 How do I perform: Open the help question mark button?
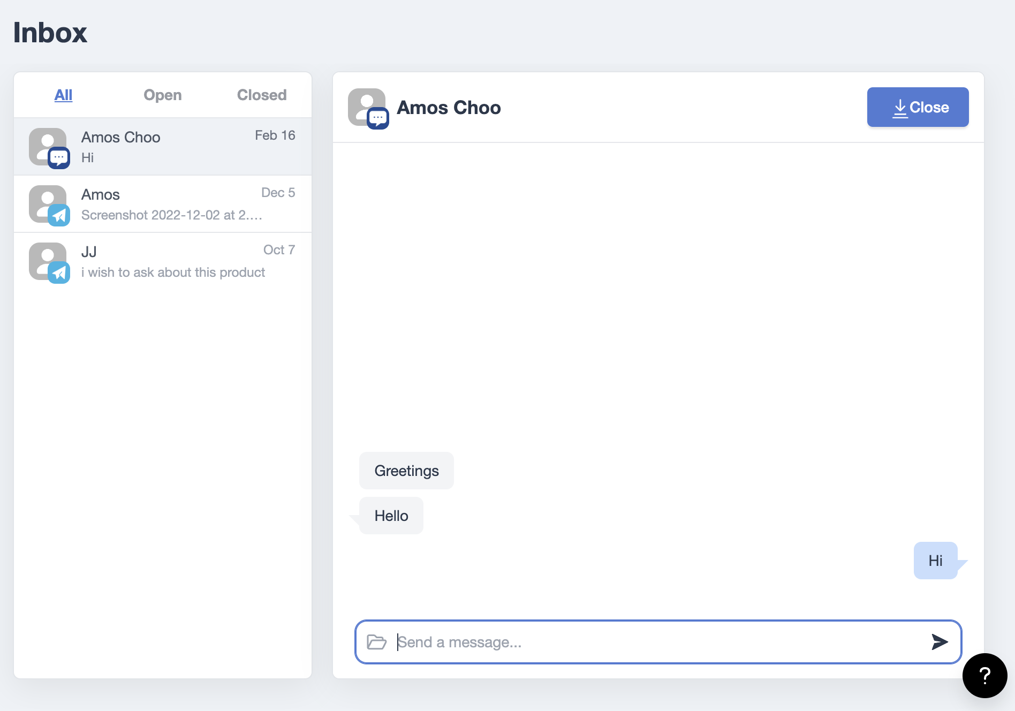(x=984, y=676)
